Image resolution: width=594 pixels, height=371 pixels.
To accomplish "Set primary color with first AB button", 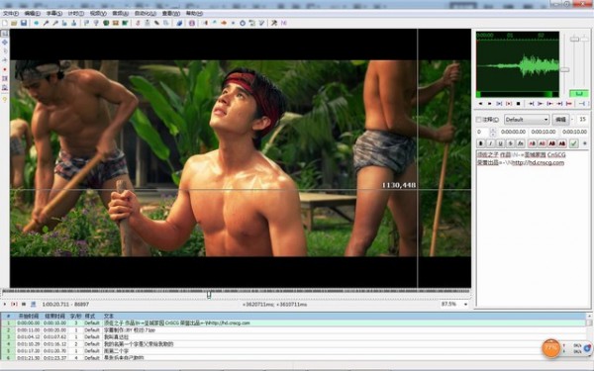I will point(532,143).
